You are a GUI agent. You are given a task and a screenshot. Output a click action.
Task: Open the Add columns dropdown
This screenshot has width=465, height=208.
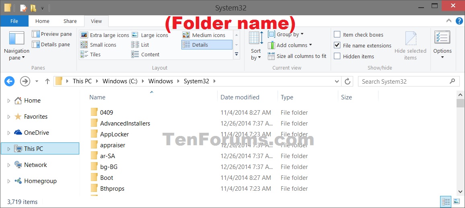pos(290,45)
